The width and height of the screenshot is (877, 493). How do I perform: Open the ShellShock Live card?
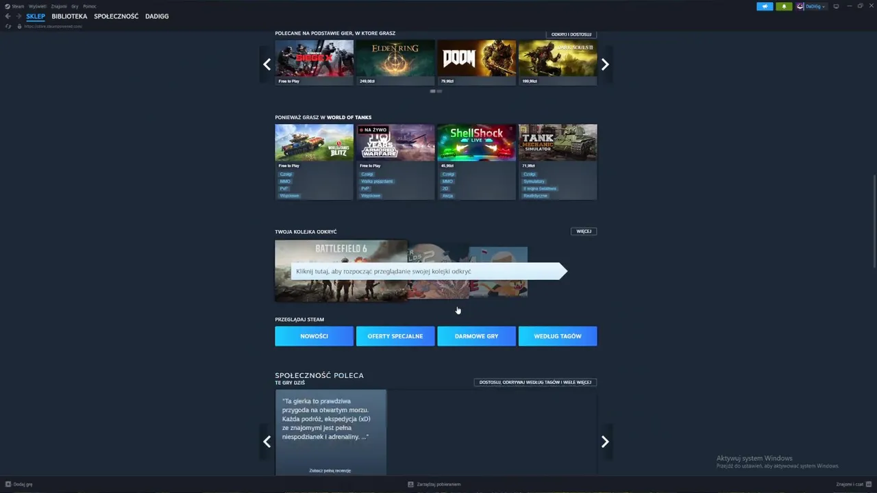[x=476, y=162]
